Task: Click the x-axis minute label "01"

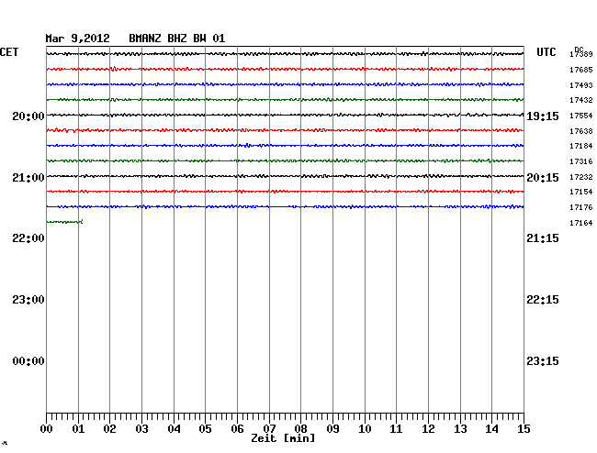Action: 78,429
